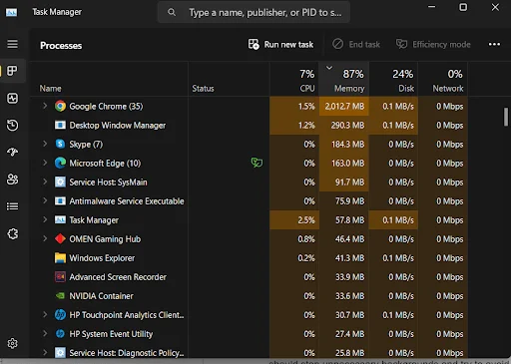Click the Windows Explorer folder icon
Screen dimensions: 511x364
tap(60, 258)
